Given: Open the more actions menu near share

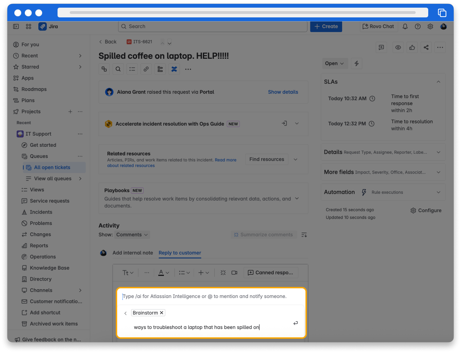Looking at the screenshot, I should coord(440,47).
